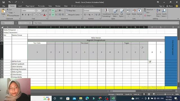
Task: Switch to the Data tab
Action: pyautogui.click(x=50, y=6)
